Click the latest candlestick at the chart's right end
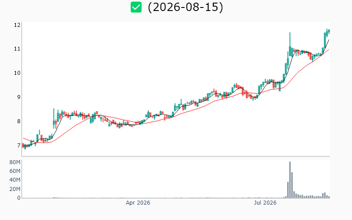 pos(329,31)
